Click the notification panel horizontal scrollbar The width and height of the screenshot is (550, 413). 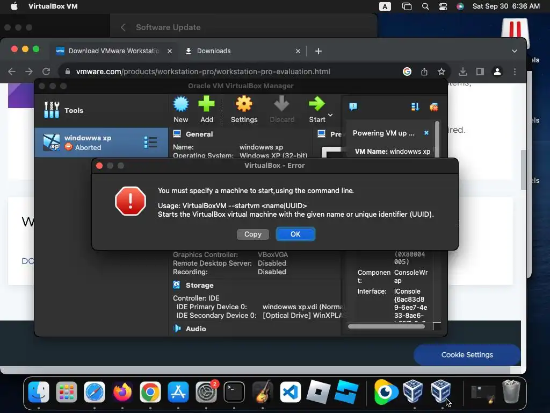(386, 326)
